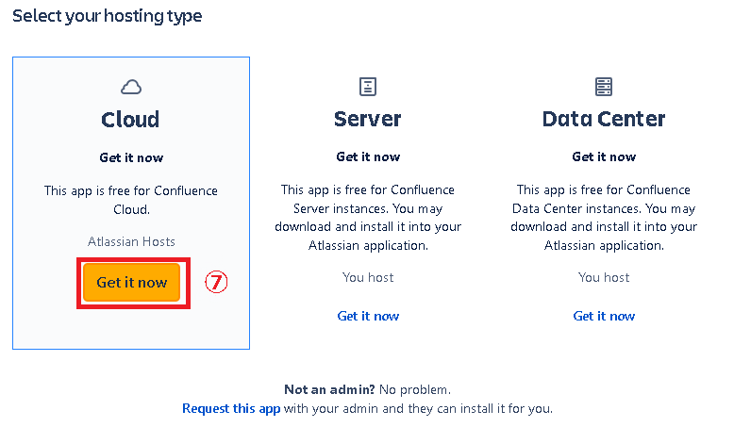Select the Cloud heading text
This screenshot has height=427, width=734.
(131, 120)
